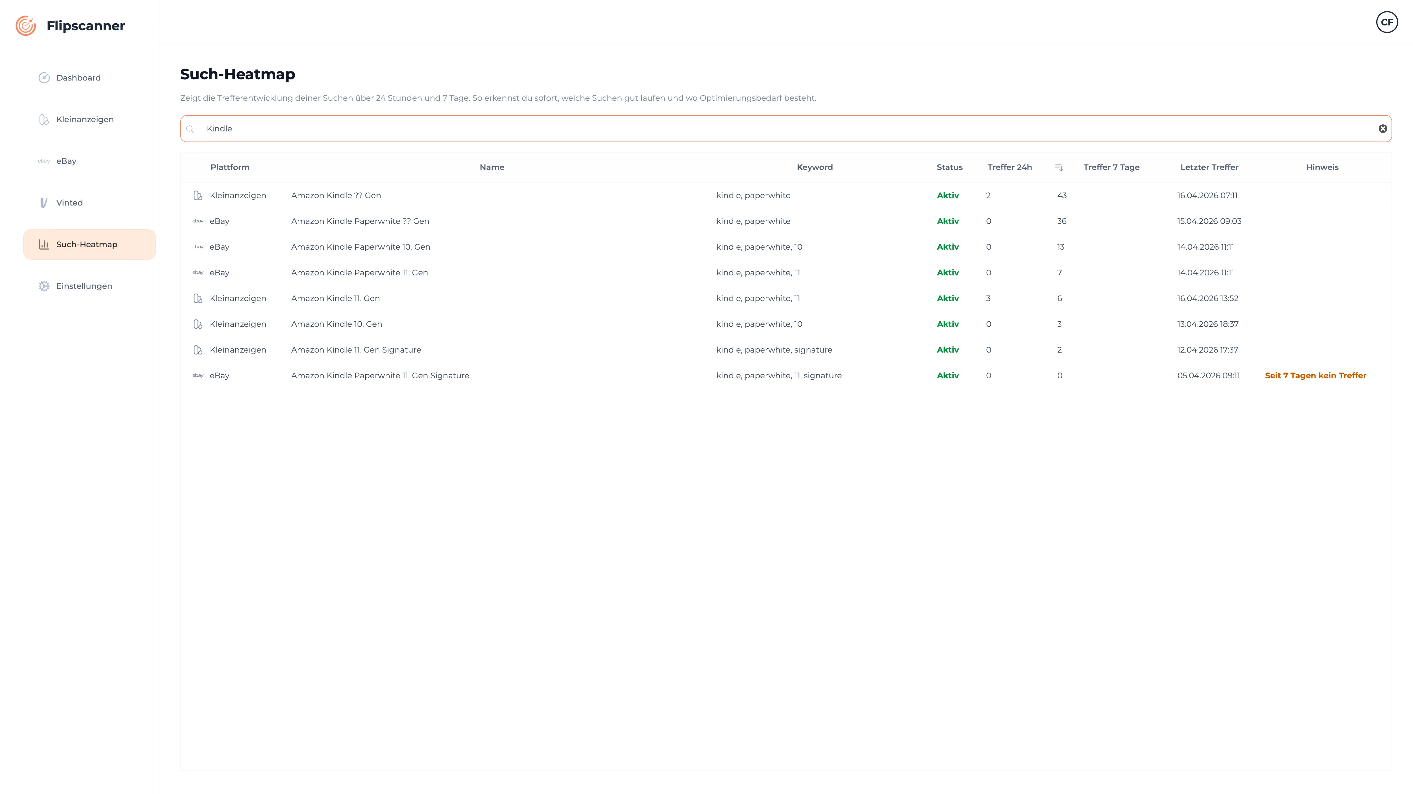Screen dimensions: 1413x794
Task: Click eBay icon in Paperwhite 11. Gen Signature row
Action: (x=198, y=376)
